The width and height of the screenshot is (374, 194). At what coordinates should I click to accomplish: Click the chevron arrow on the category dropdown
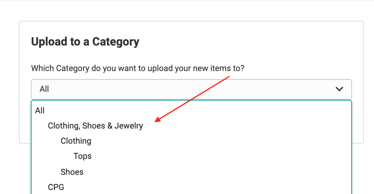tap(339, 89)
